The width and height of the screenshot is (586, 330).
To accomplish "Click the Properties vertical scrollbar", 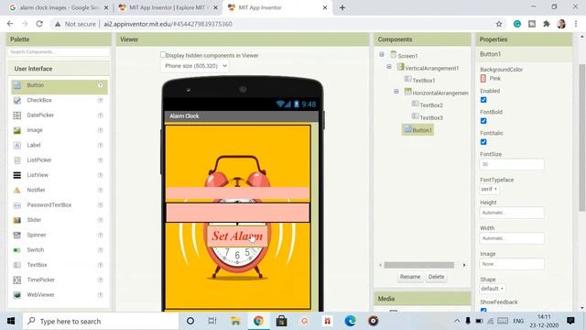I will pyautogui.click(x=582, y=137).
